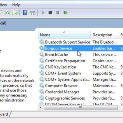The image size is (123, 123).
Task: Click 'This service ...' description cell
Action: click(x=105, y=55)
